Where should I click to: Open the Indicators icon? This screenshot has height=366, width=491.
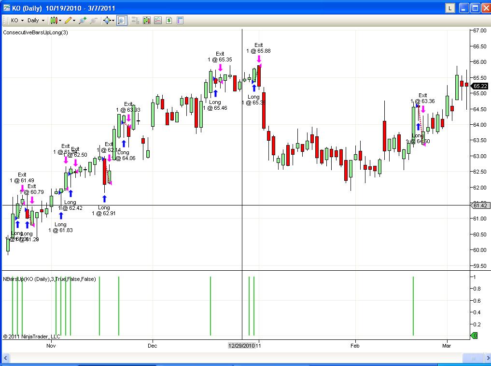158,20
